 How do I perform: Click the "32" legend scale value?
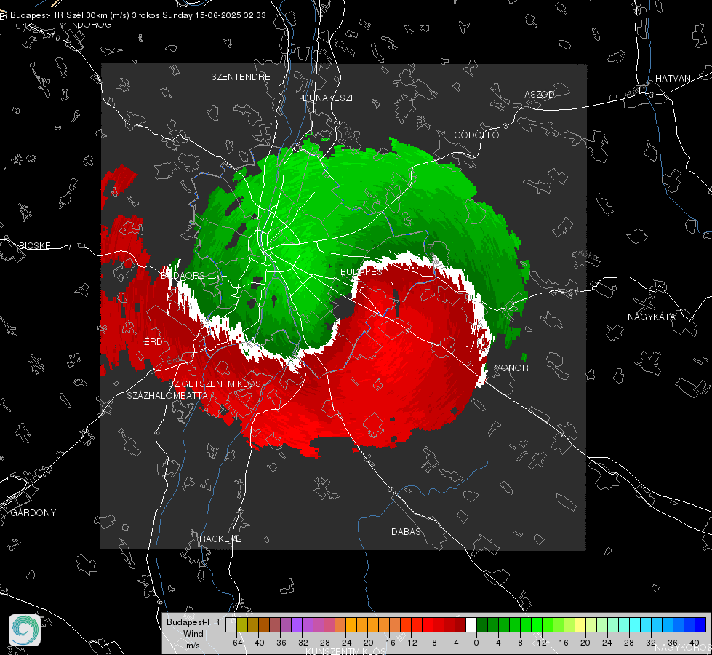(651, 643)
